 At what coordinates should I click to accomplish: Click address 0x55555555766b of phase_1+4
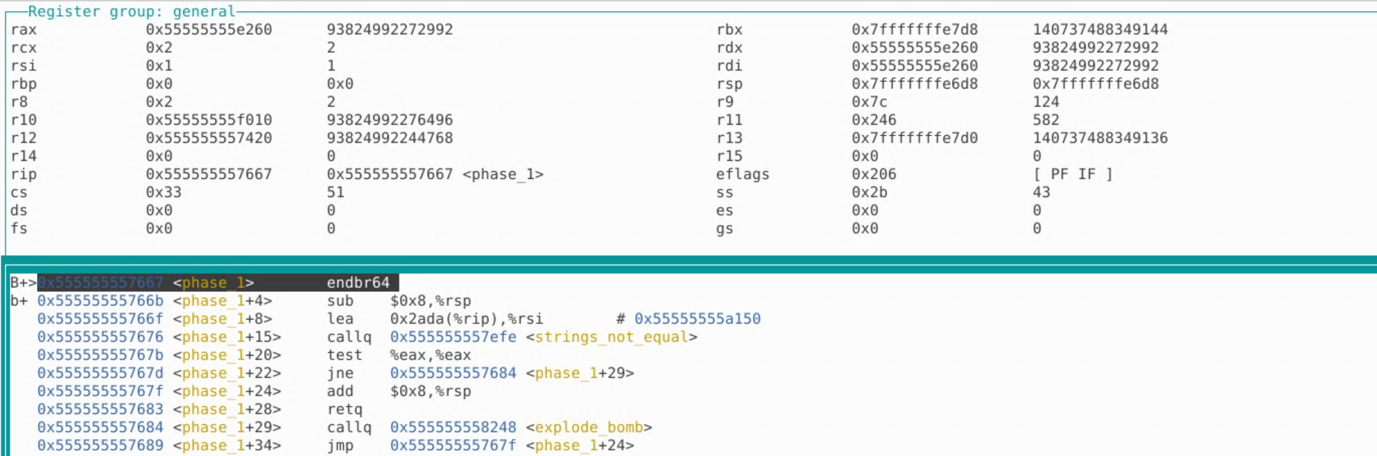coord(100,301)
